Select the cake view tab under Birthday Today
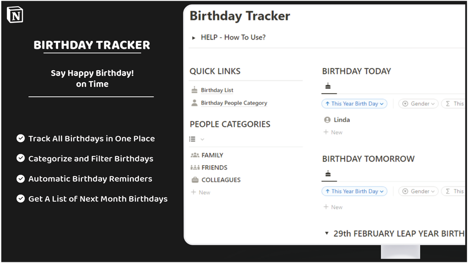The width and height of the screenshot is (468, 263). click(x=328, y=86)
